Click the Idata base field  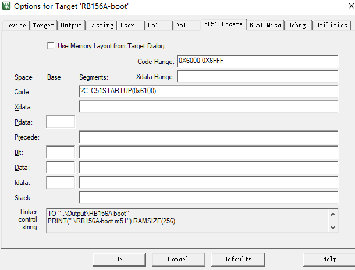tap(61, 182)
